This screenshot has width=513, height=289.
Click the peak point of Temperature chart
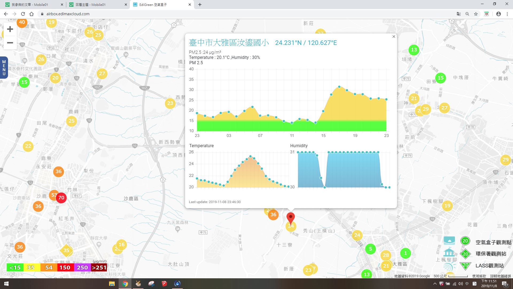[x=250, y=156]
